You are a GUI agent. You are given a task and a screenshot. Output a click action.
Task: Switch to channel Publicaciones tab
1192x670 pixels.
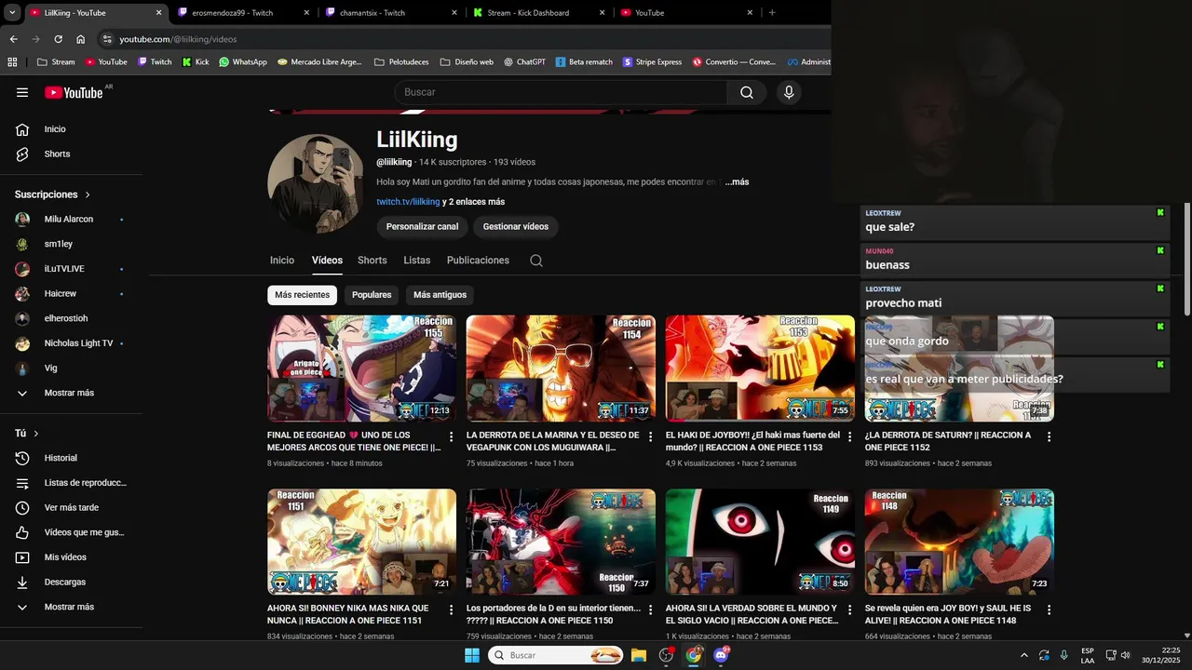click(478, 261)
